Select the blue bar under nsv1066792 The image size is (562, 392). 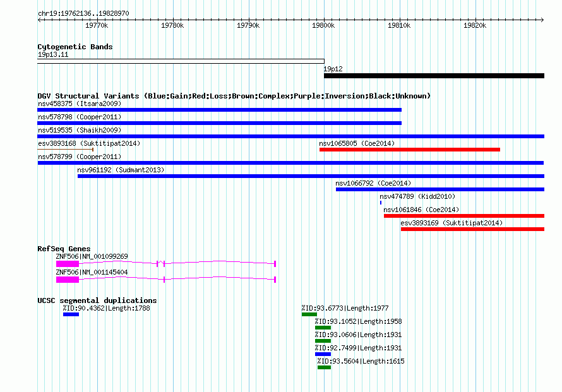pyautogui.click(x=440, y=189)
